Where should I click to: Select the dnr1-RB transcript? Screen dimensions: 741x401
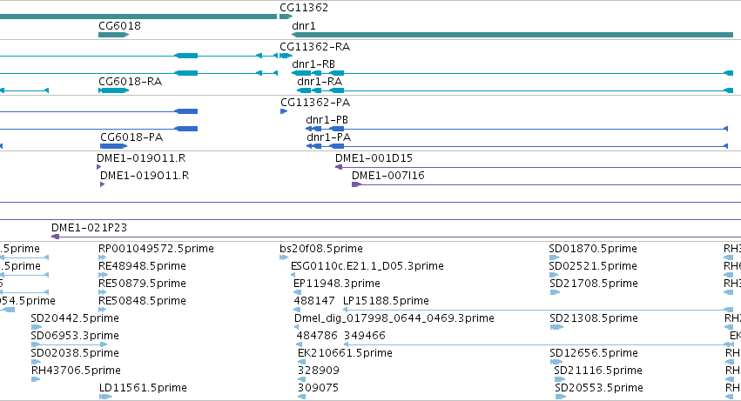(x=512, y=73)
